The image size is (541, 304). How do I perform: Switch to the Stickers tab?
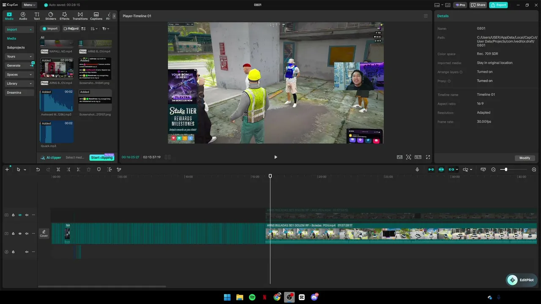click(51, 16)
